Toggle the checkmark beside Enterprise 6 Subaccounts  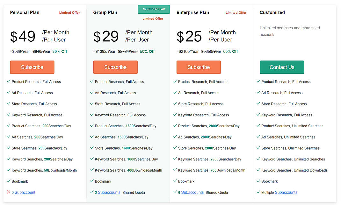(x=175, y=192)
